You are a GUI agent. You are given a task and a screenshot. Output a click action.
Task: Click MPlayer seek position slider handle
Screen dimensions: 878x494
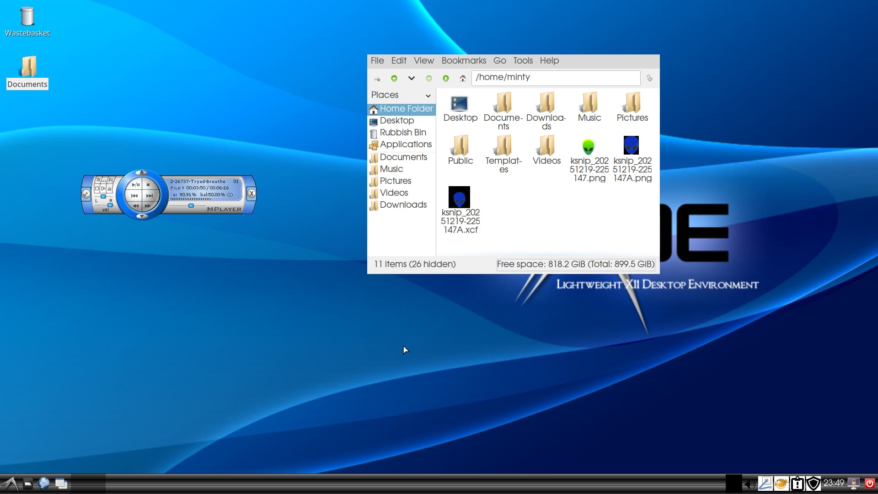(x=191, y=206)
